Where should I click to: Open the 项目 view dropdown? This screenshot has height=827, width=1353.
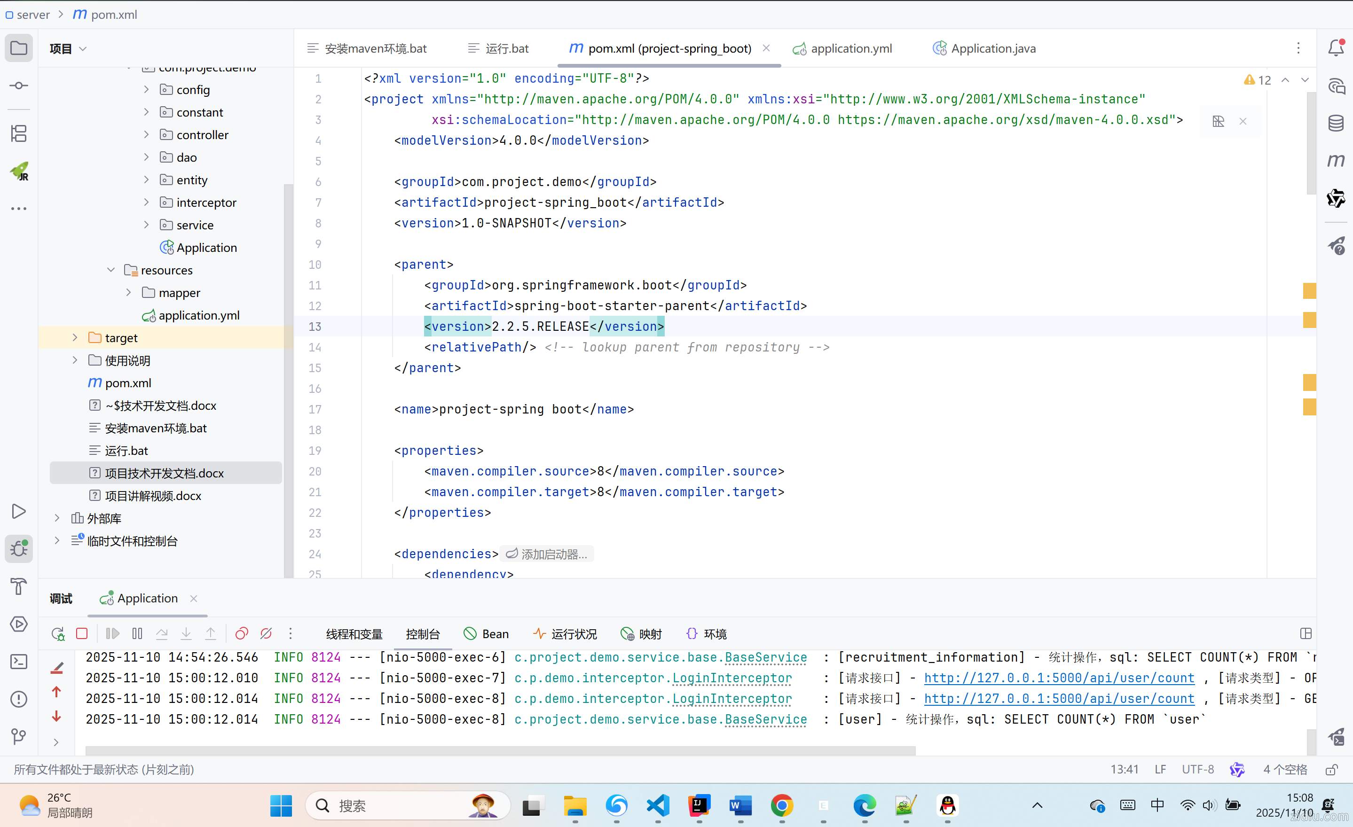(x=68, y=48)
